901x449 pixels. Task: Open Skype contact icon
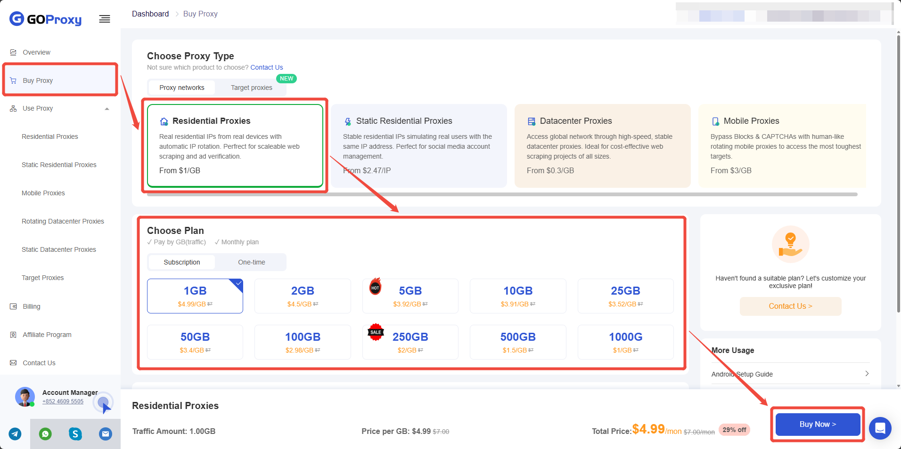tap(75, 434)
